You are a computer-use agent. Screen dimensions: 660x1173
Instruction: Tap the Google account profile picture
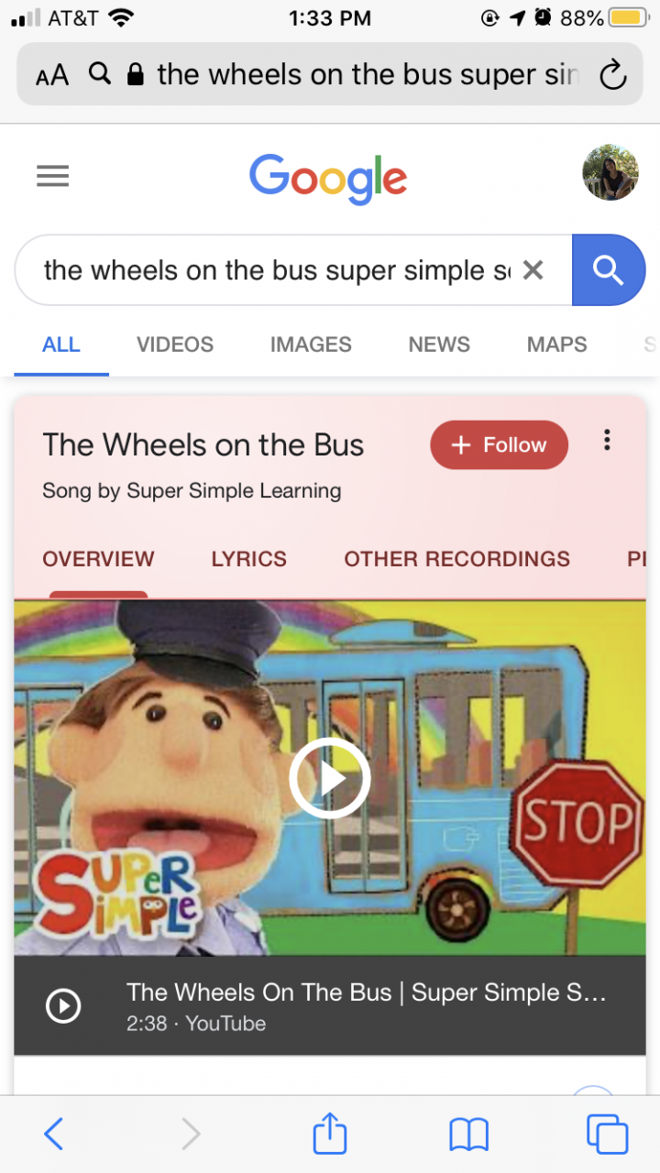tap(610, 172)
